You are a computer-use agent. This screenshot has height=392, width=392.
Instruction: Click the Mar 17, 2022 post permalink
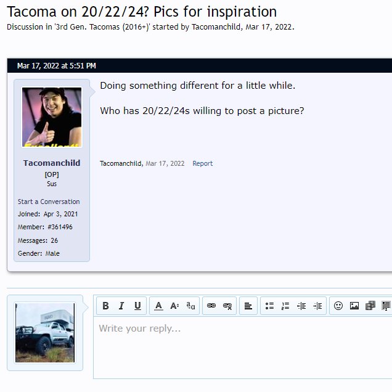[x=165, y=163]
